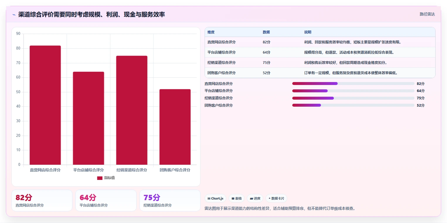Select the 数据卡片 chip
447x223 pixels.
tap(276, 198)
